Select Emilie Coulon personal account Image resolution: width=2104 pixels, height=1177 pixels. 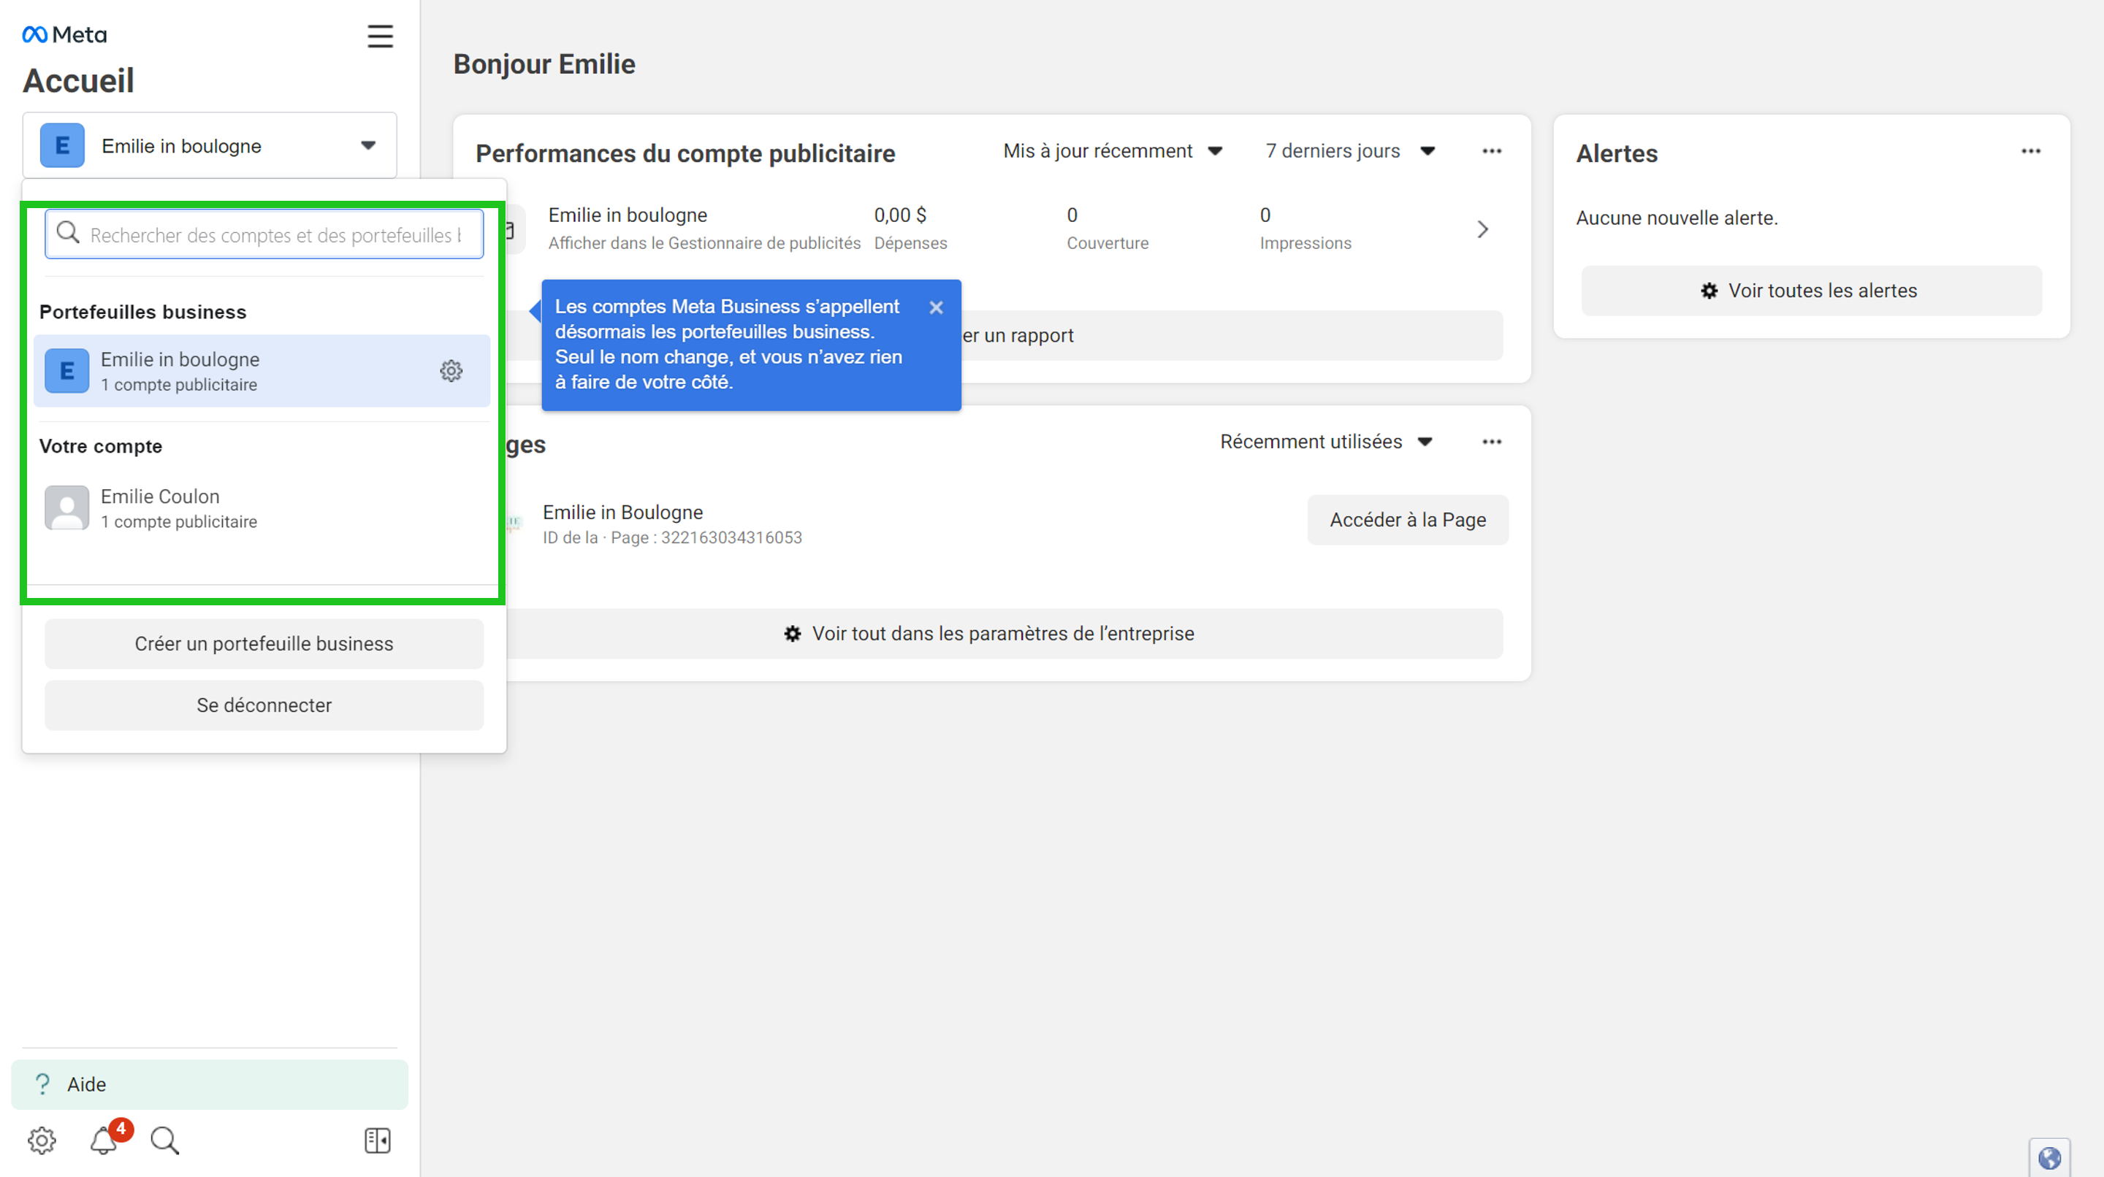point(262,507)
